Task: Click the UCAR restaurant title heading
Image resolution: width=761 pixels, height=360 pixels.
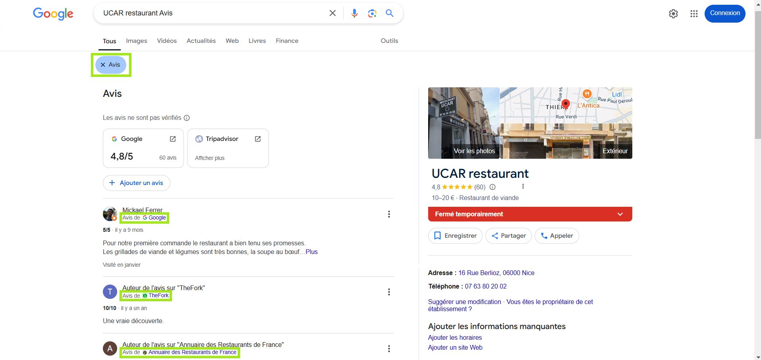Action: 480,174
